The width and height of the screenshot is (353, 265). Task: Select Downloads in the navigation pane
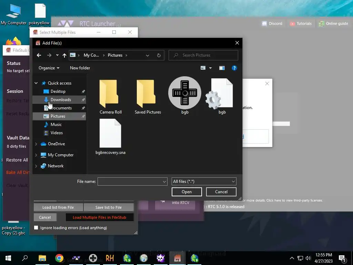coord(59,100)
